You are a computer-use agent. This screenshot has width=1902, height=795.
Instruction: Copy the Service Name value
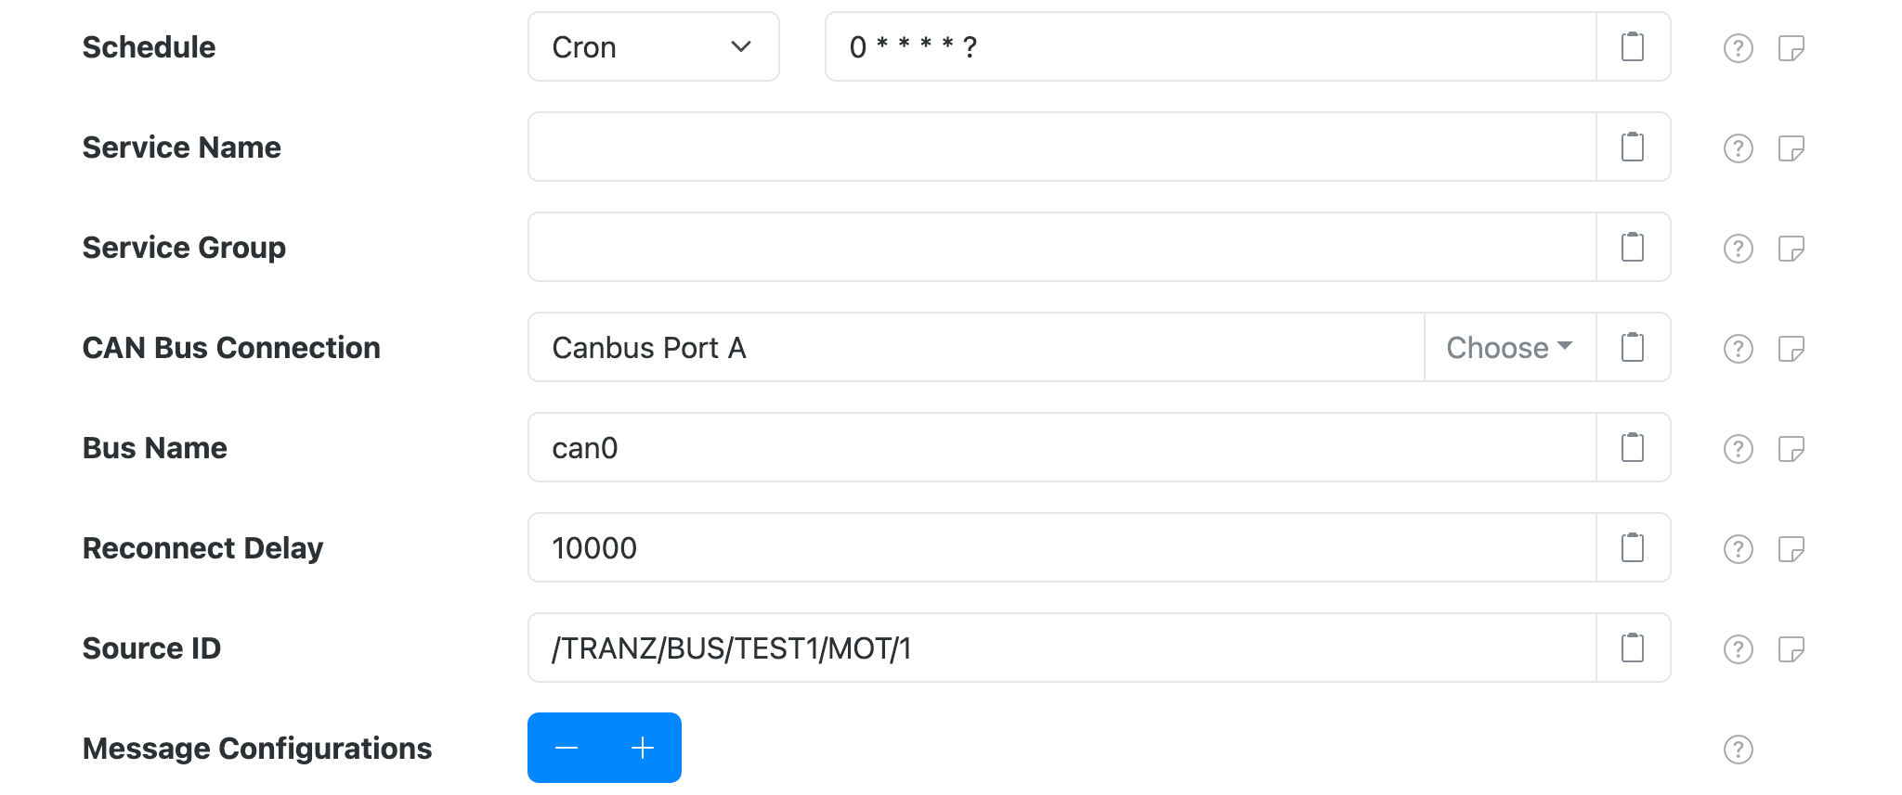[1632, 147]
